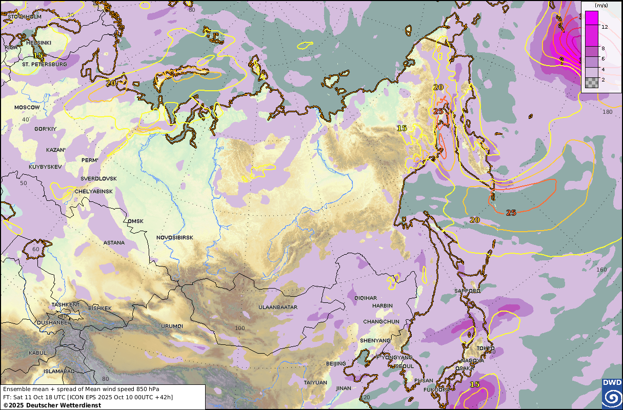Pick the legend swatch between 6 and 8
Image resolution: width=623 pixels, height=410 pixels.
[591, 51]
